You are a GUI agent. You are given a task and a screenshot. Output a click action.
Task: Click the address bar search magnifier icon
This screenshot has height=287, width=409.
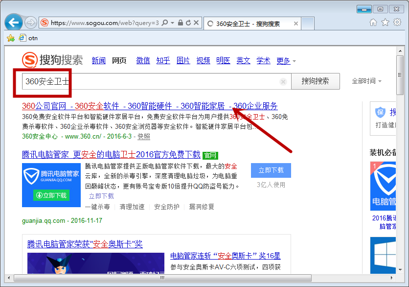[x=165, y=23]
